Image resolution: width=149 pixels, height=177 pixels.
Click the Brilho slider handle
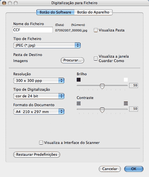(102, 86)
